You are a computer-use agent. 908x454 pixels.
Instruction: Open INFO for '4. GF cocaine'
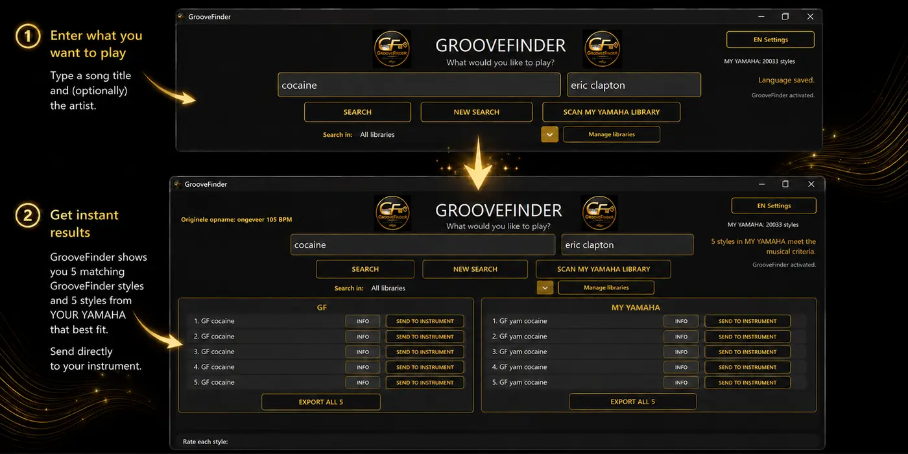tap(363, 367)
